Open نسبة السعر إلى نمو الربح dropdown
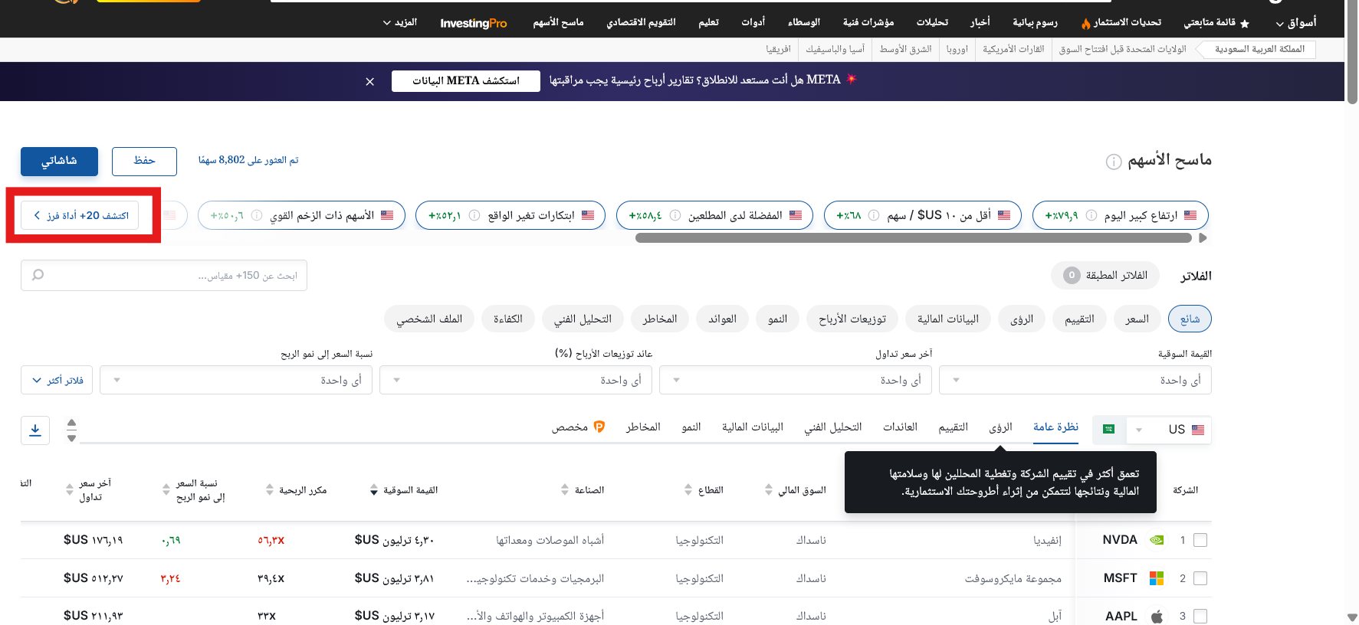Image resolution: width=1359 pixels, height=625 pixels. click(x=236, y=380)
